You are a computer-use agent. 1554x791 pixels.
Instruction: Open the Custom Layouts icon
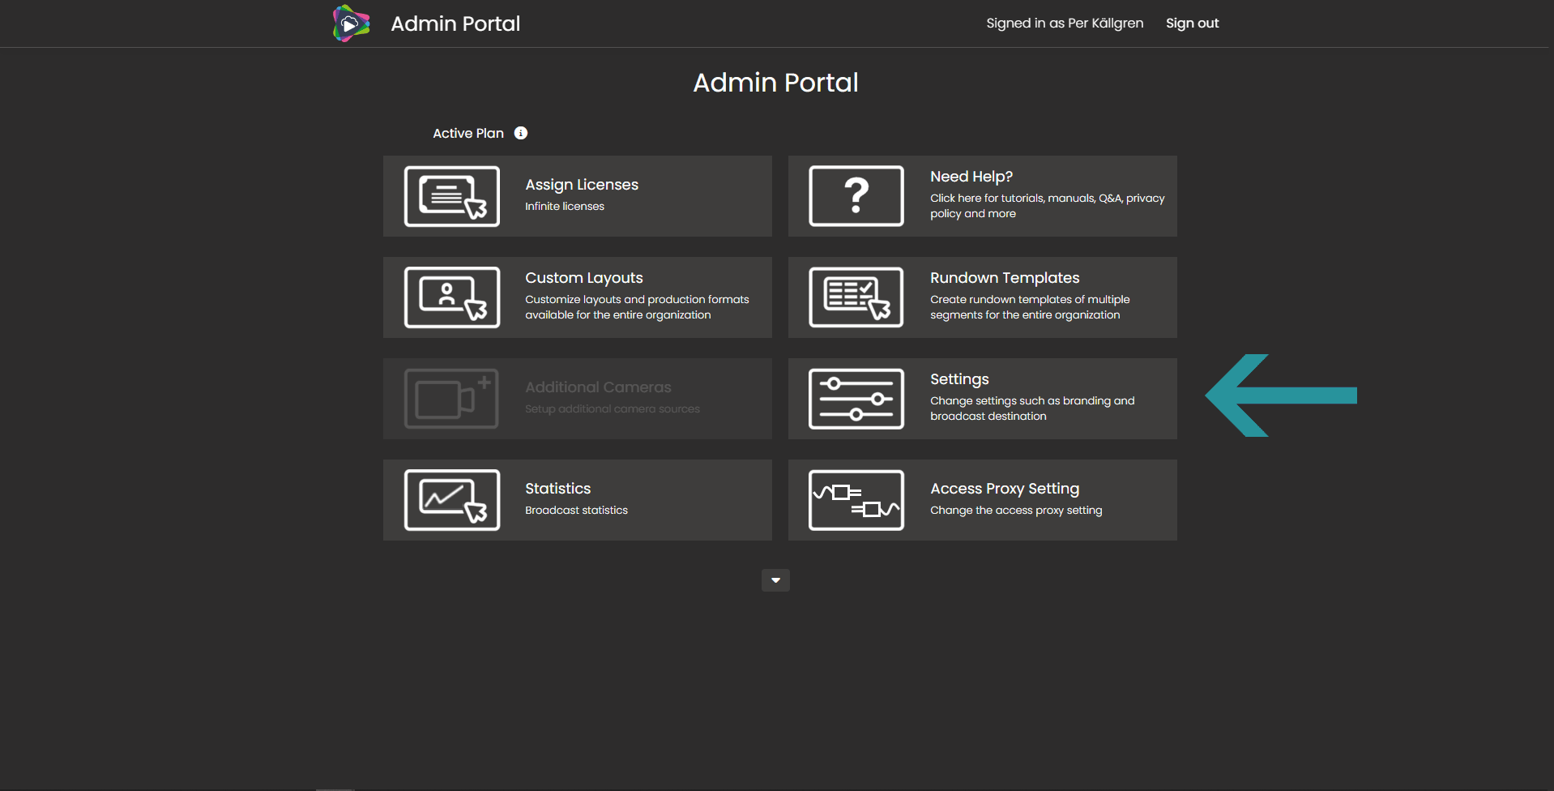pyautogui.click(x=452, y=297)
